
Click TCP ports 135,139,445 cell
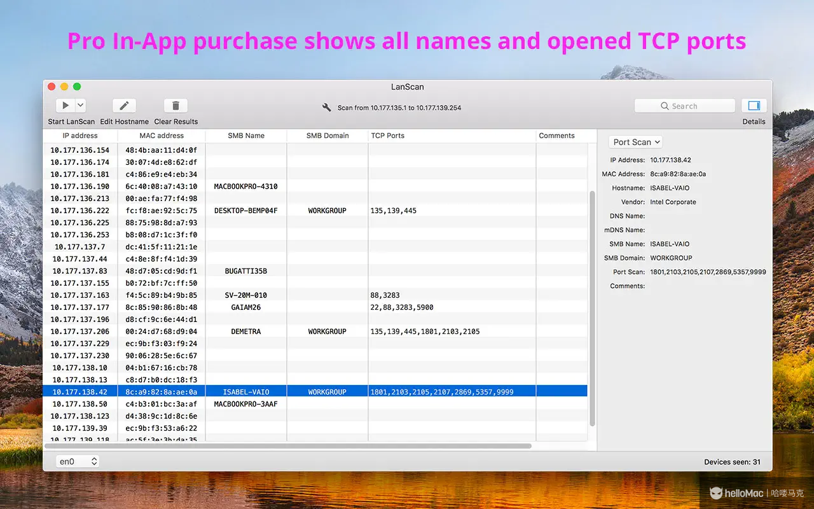[452, 211]
